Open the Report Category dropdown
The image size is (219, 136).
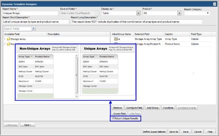pos(208,13)
